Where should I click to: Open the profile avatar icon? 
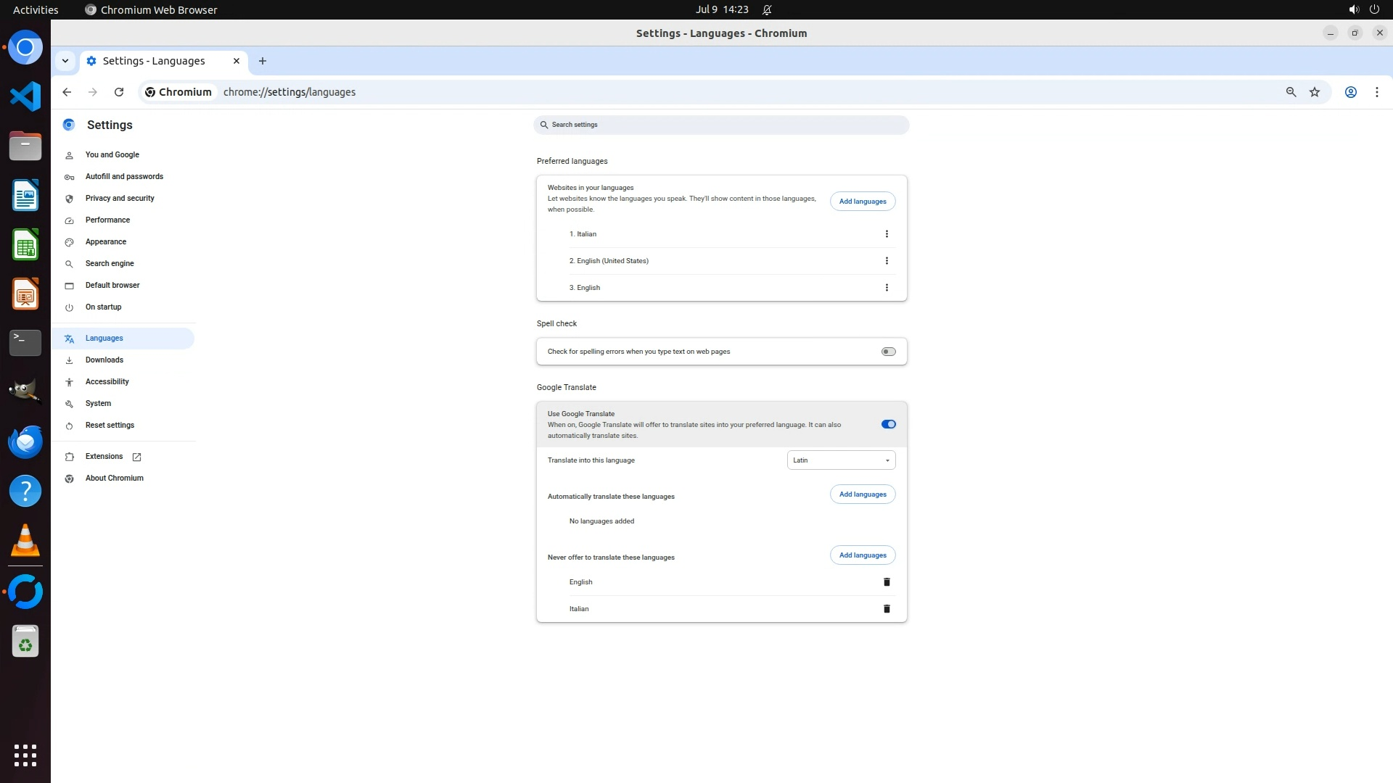[1350, 92]
